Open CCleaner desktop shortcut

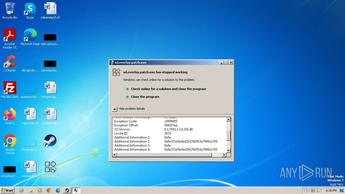pos(10,64)
